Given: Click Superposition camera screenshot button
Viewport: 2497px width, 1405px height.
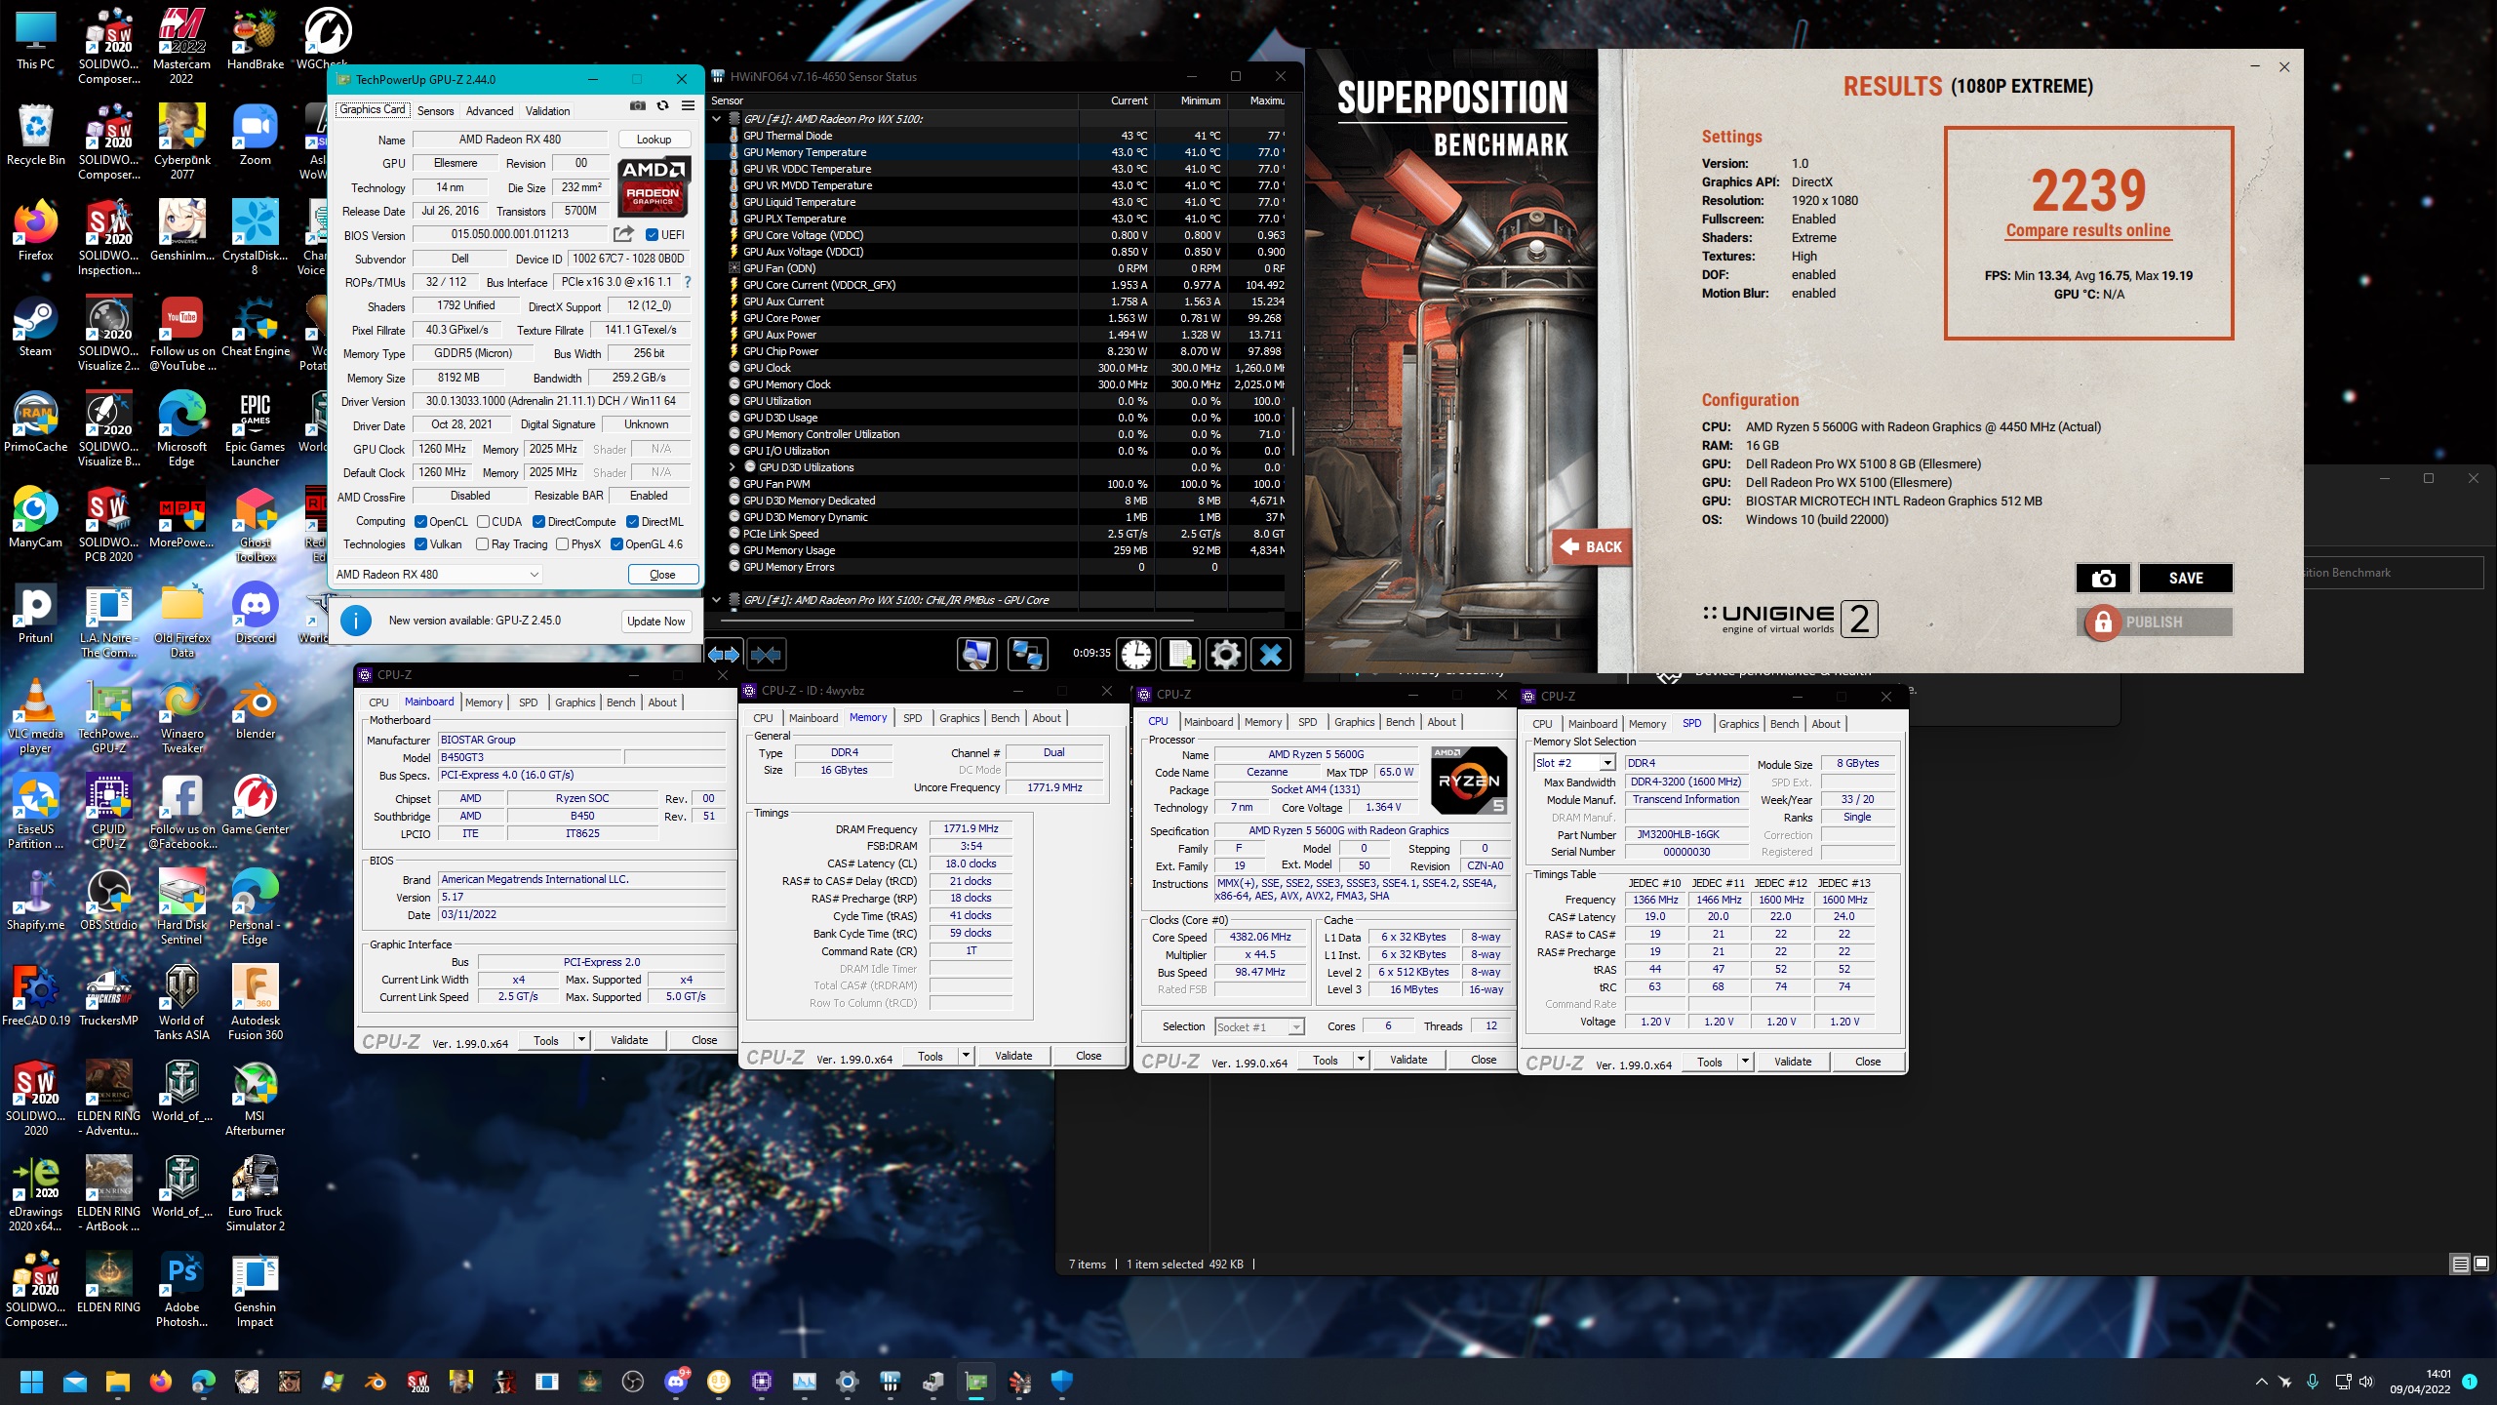Looking at the screenshot, I should (x=2103, y=578).
